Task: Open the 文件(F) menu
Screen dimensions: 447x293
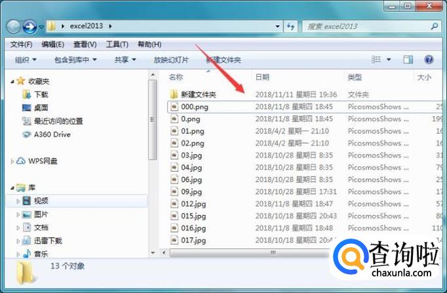Action: (22, 44)
